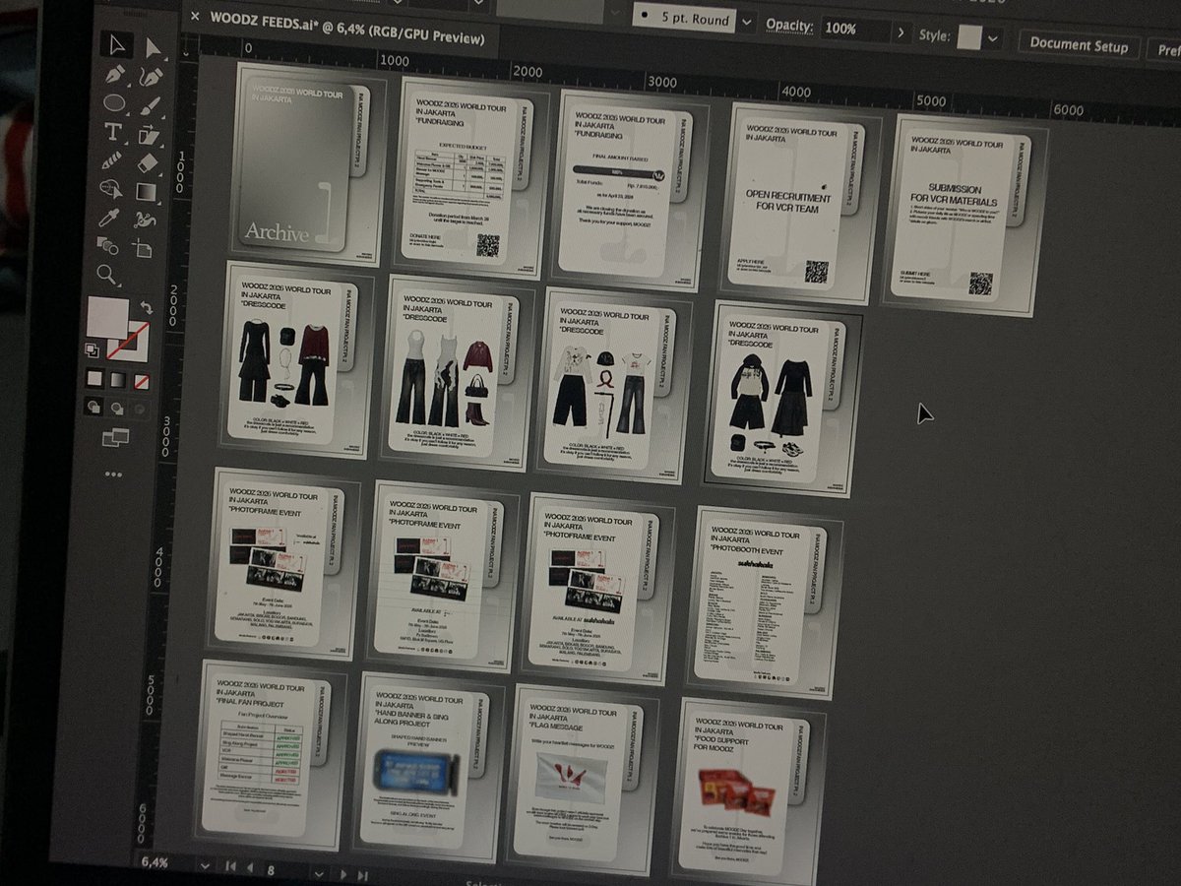
Task: Select the Blend tool
Action: tap(108, 245)
